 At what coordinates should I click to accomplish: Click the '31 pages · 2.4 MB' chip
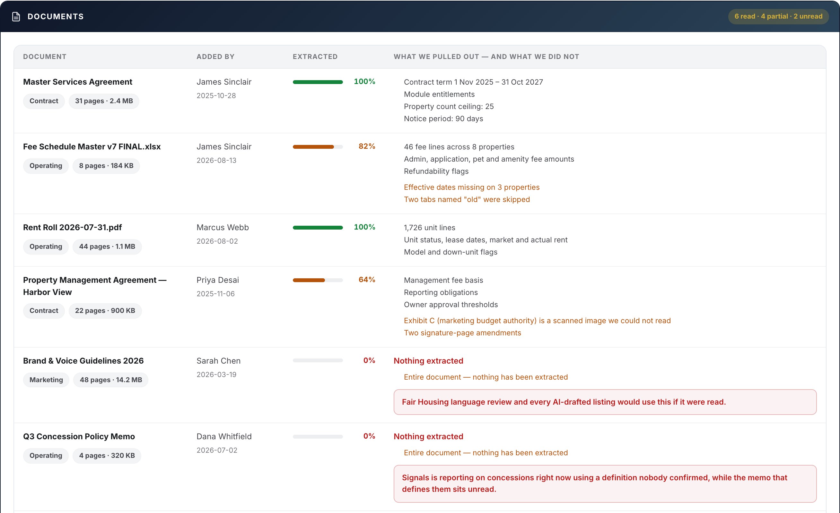[104, 101]
